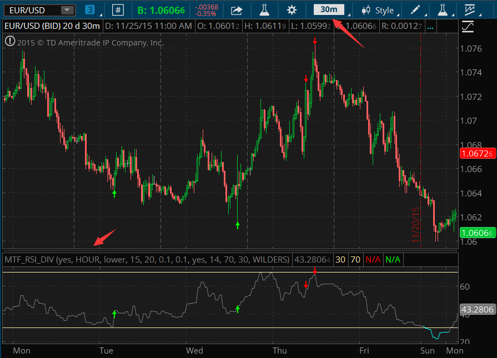Open chart settings with the gear icon
Viewport: 497px width, 358px height.
click(292, 9)
